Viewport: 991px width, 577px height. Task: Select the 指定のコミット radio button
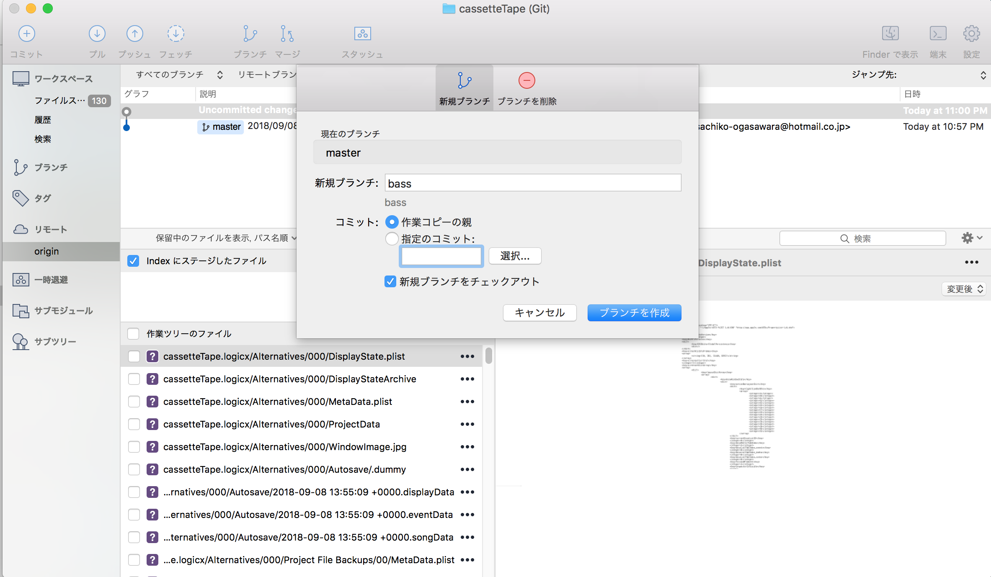pyautogui.click(x=391, y=238)
